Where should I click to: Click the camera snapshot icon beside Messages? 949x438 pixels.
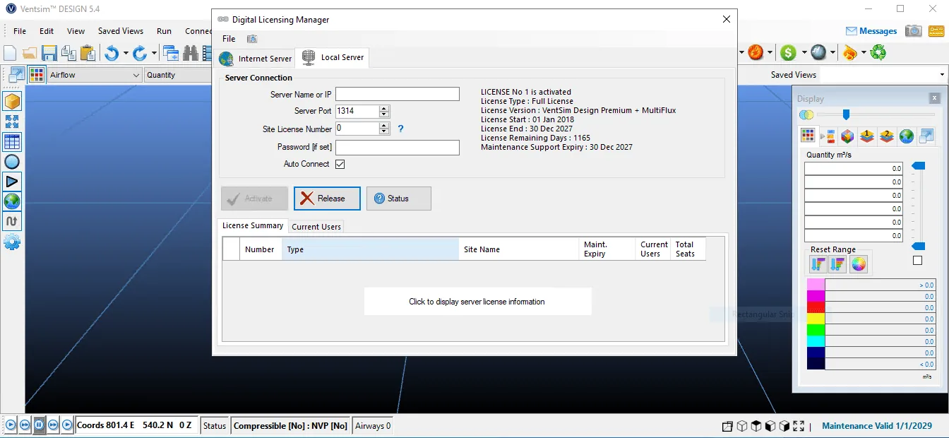pos(914,31)
